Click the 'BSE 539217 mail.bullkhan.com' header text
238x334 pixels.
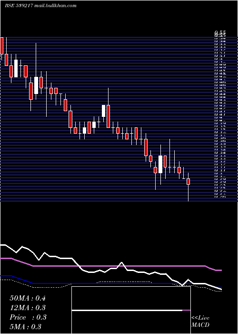click(x=40, y=6)
